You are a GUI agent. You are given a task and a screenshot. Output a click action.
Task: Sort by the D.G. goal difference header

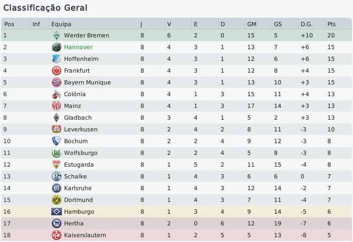click(307, 24)
